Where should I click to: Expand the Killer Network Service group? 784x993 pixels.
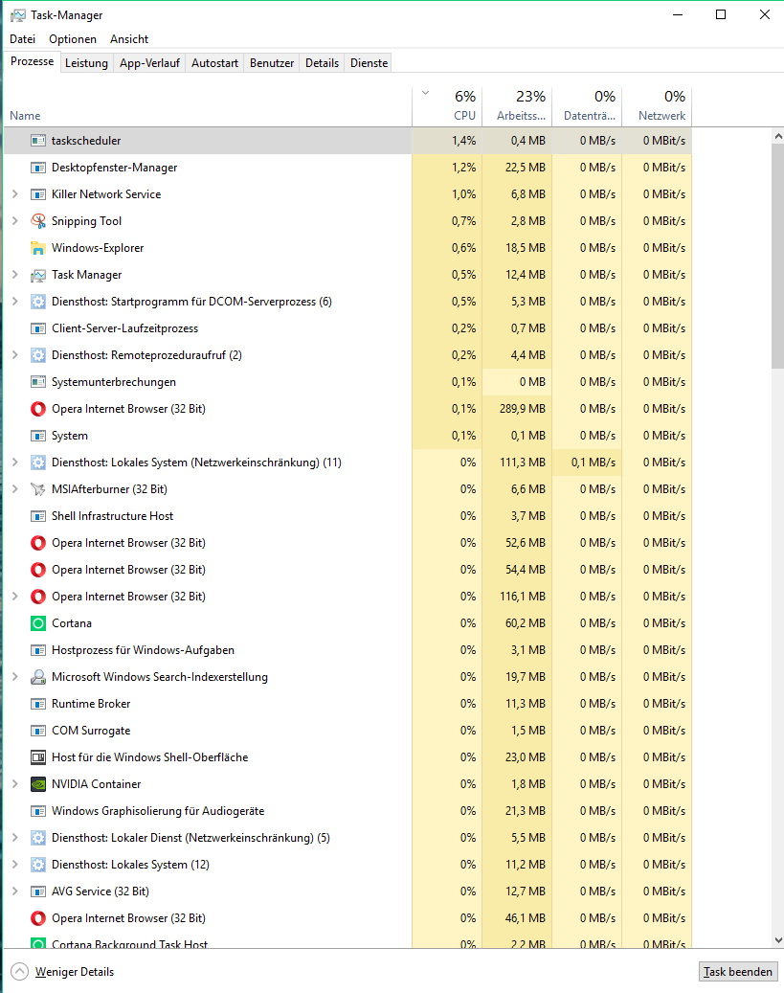click(x=15, y=194)
